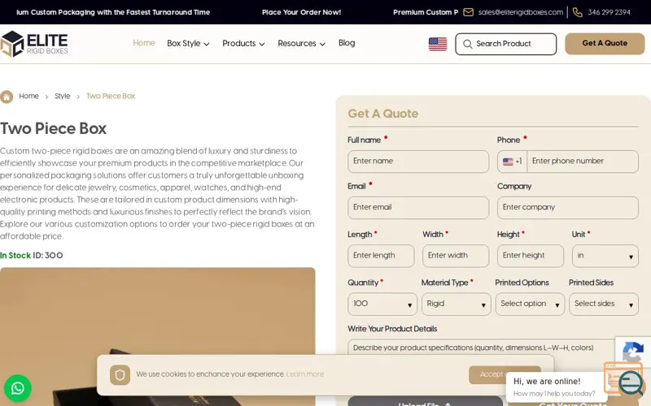Click Learn more in cookie banner
651x406 pixels.
(304, 374)
